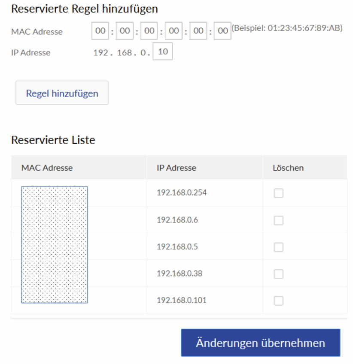Viewport: 353px width, 364px height.
Task: Click the 'MAC Adresse' table column header
Action: (x=47, y=168)
